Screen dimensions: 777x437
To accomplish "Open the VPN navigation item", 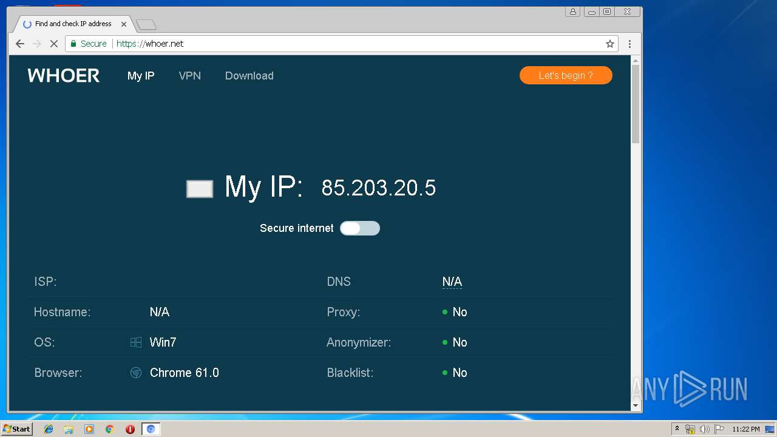I will pyautogui.click(x=190, y=76).
